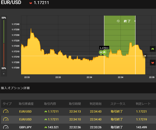Click the green High (up) trade button
The width and height of the screenshot is (156, 130).
click(x=153, y=49)
